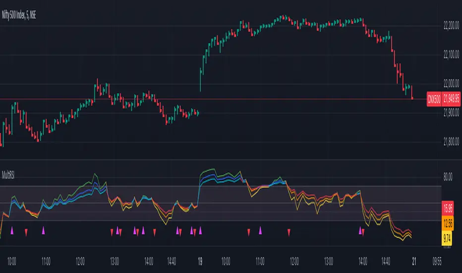This screenshot has width=462, height=273.
Task: Click the first purple up-arrow signal near 10:00
Action: pos(12,230)
